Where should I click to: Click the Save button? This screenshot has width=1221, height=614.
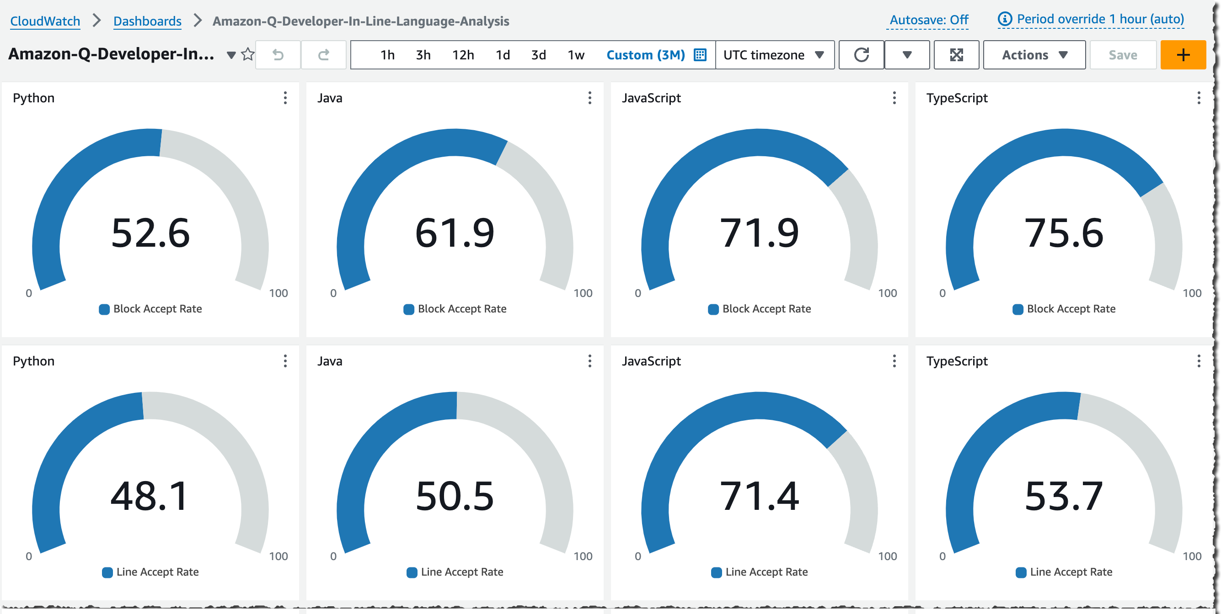coord(1122,54)
